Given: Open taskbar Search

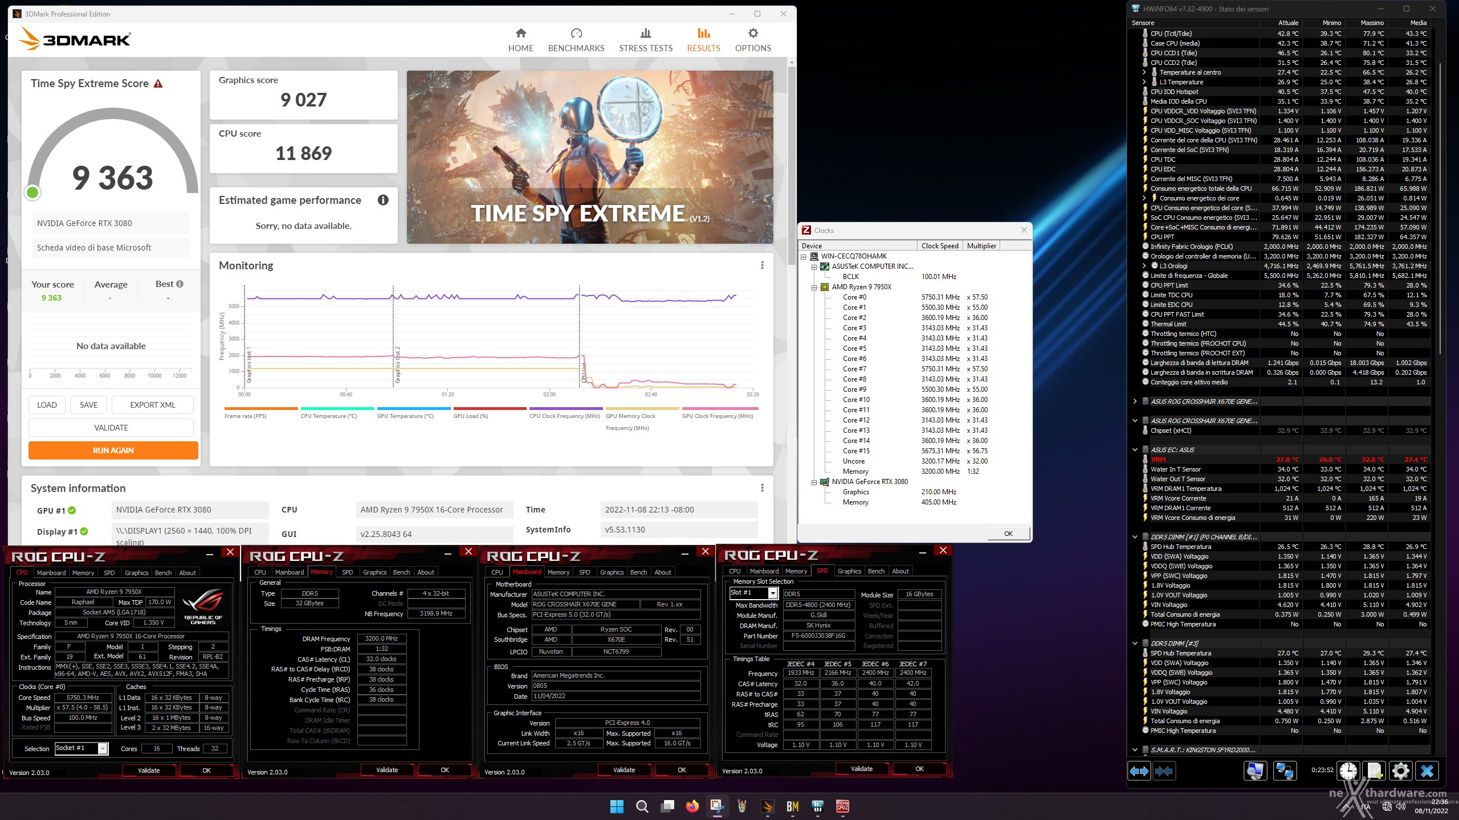Looking at the screenshot, I should tap(642, 806).
